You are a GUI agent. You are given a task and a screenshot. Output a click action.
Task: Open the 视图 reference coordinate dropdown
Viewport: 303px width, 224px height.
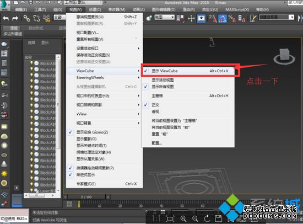pos(164,18)
